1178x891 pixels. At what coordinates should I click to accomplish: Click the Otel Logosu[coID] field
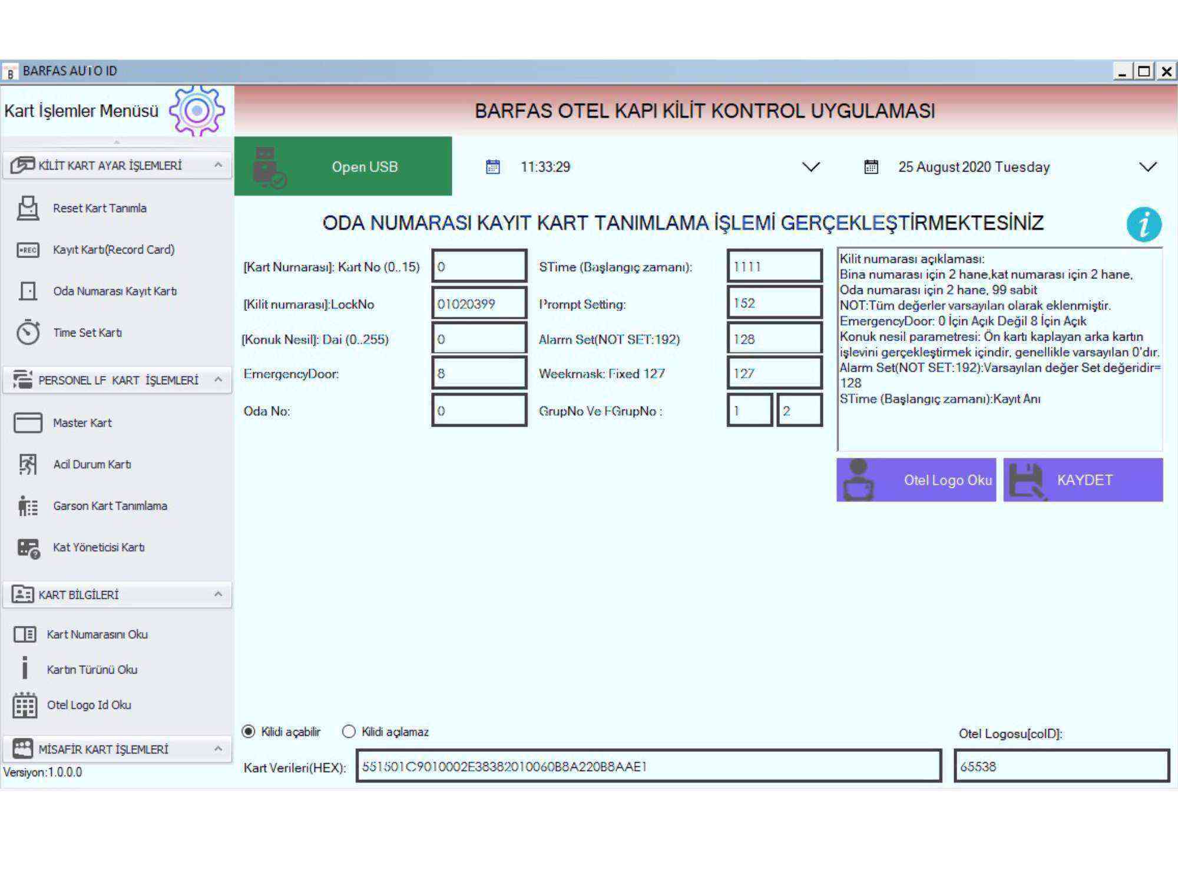1061,766
